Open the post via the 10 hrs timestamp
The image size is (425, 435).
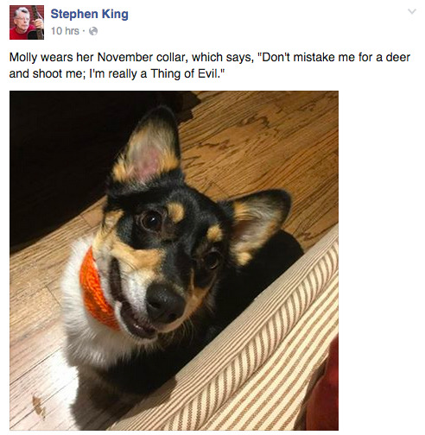point(65,31)
